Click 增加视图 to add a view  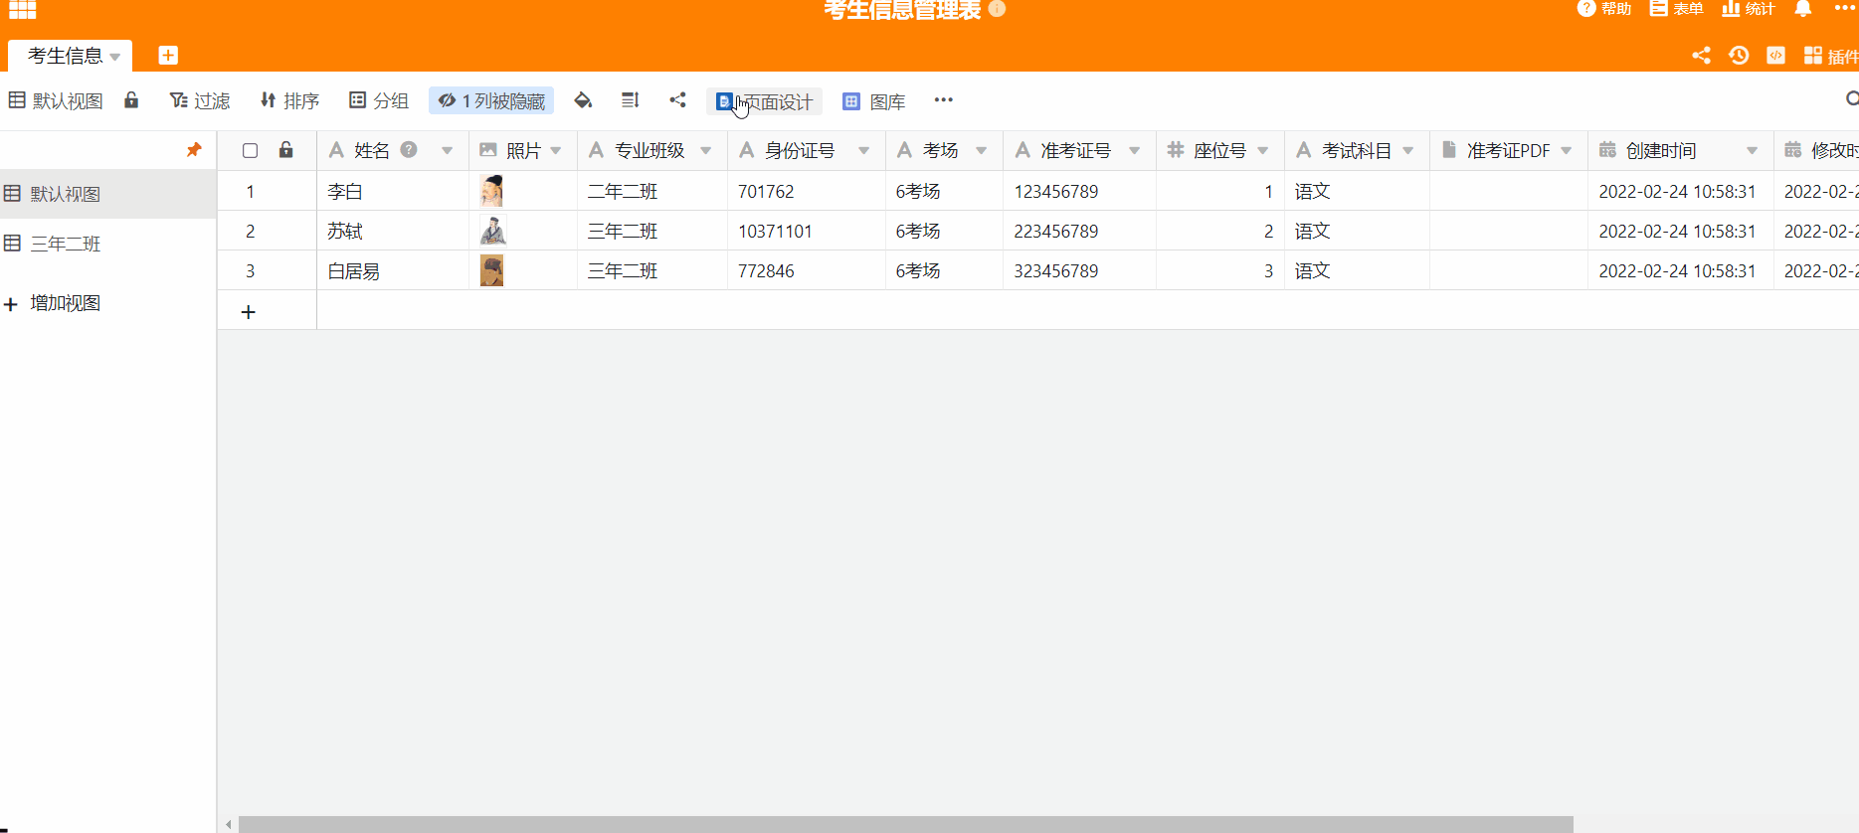pos(53,303)
